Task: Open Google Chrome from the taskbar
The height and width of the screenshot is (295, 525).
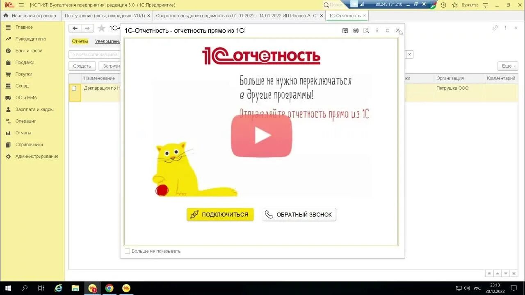Action: tap(109, 288)
